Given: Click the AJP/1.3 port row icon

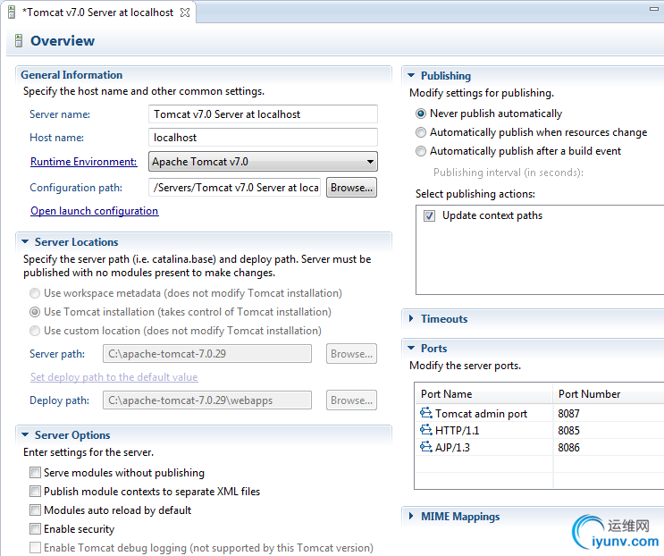Looking at the screenshot, I should [426, 447].
